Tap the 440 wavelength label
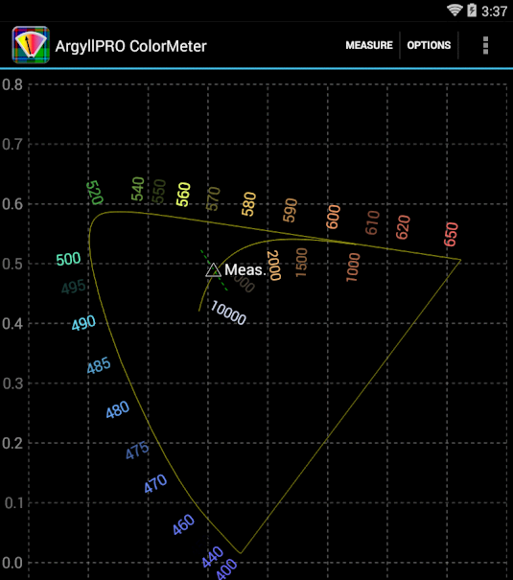The image size is (513, 580). coord(213,557)
